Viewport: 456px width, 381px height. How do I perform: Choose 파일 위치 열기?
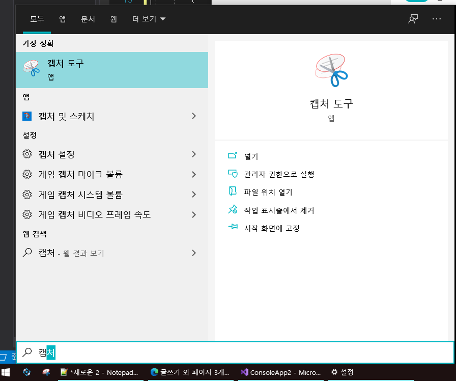click(x=268, y=192)
